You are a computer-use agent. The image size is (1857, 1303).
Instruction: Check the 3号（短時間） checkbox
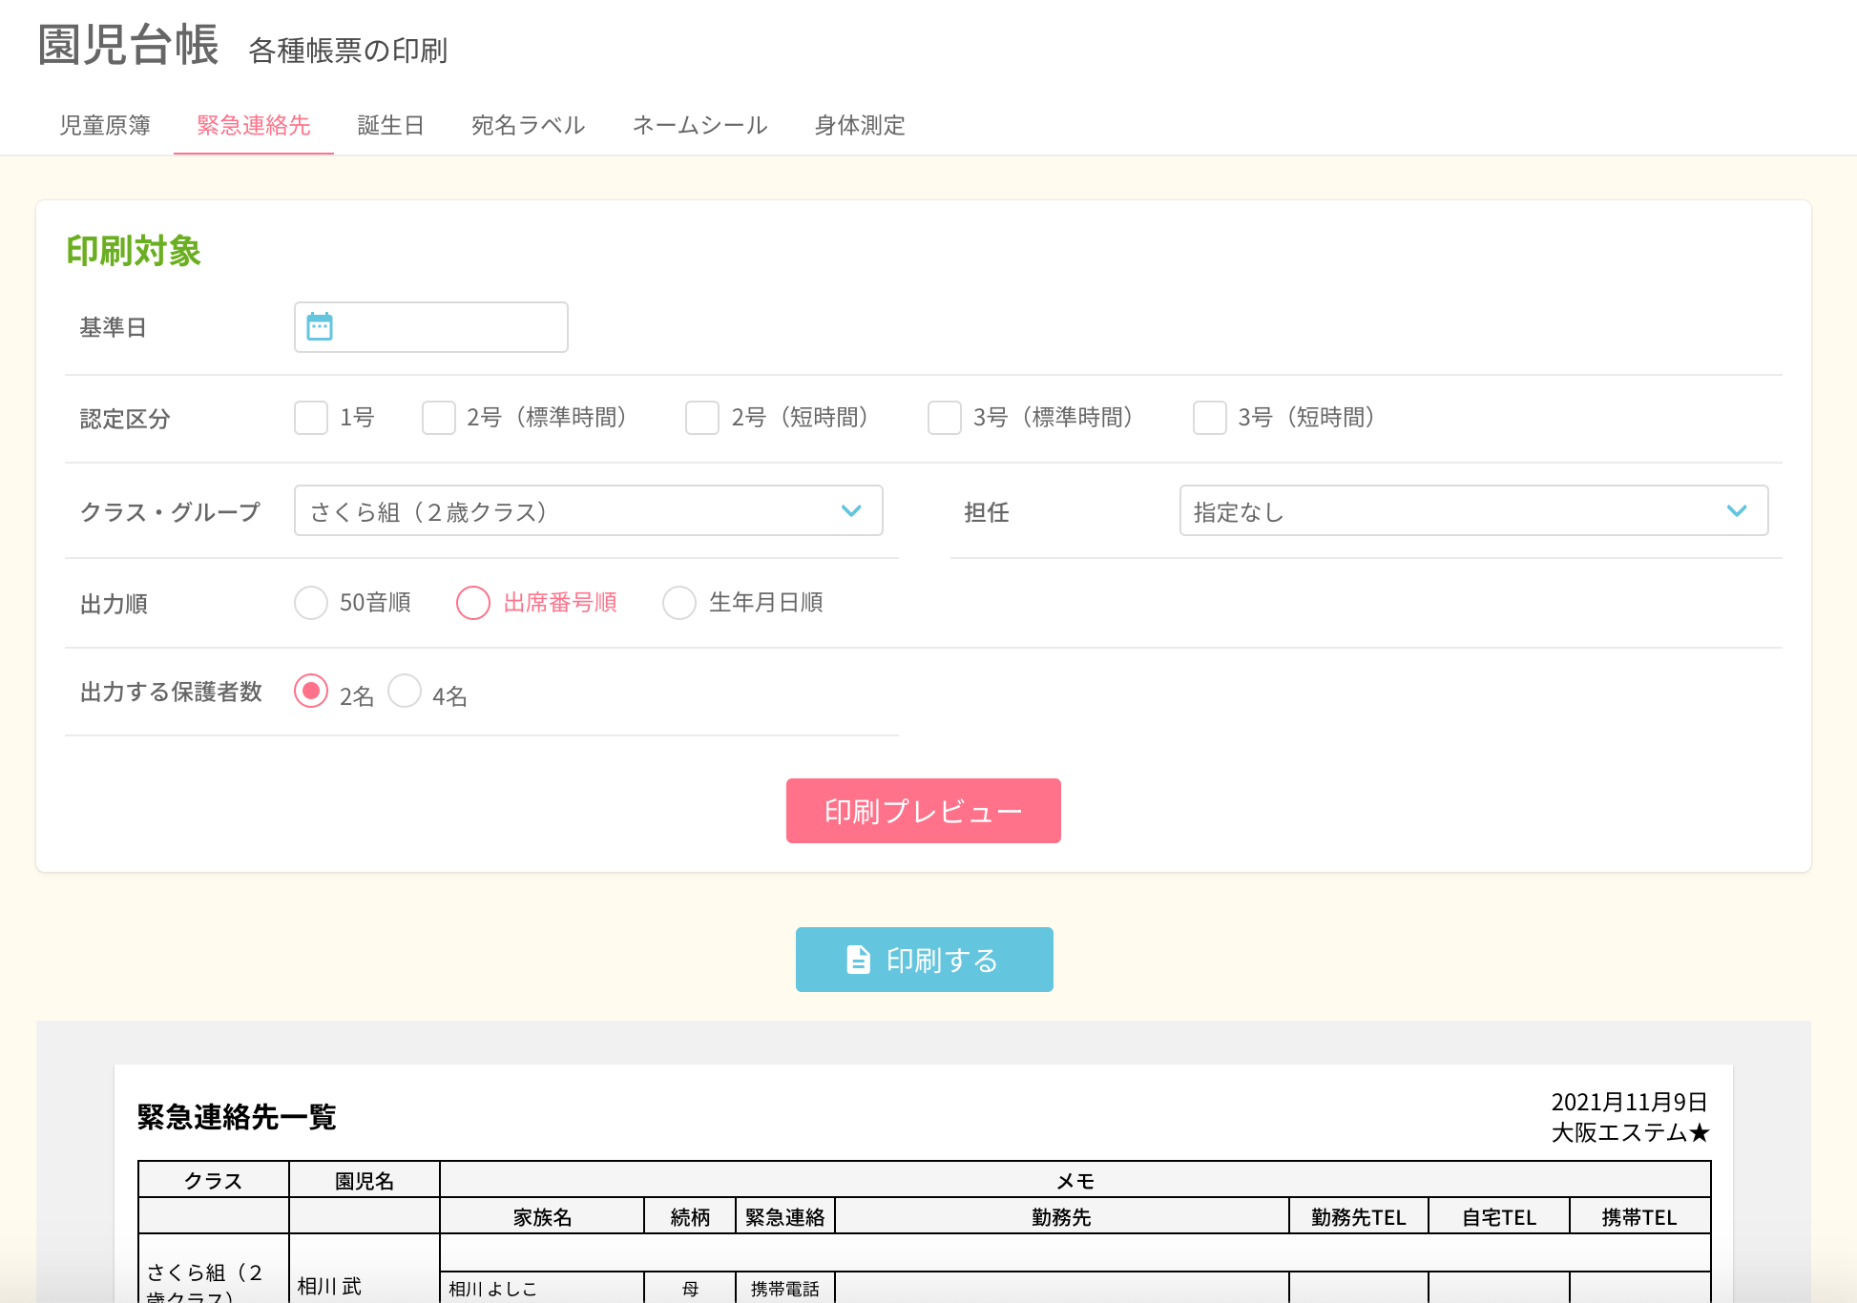pos(1210,417)
